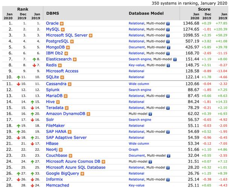Open the plus icon beside Hive

58,102
